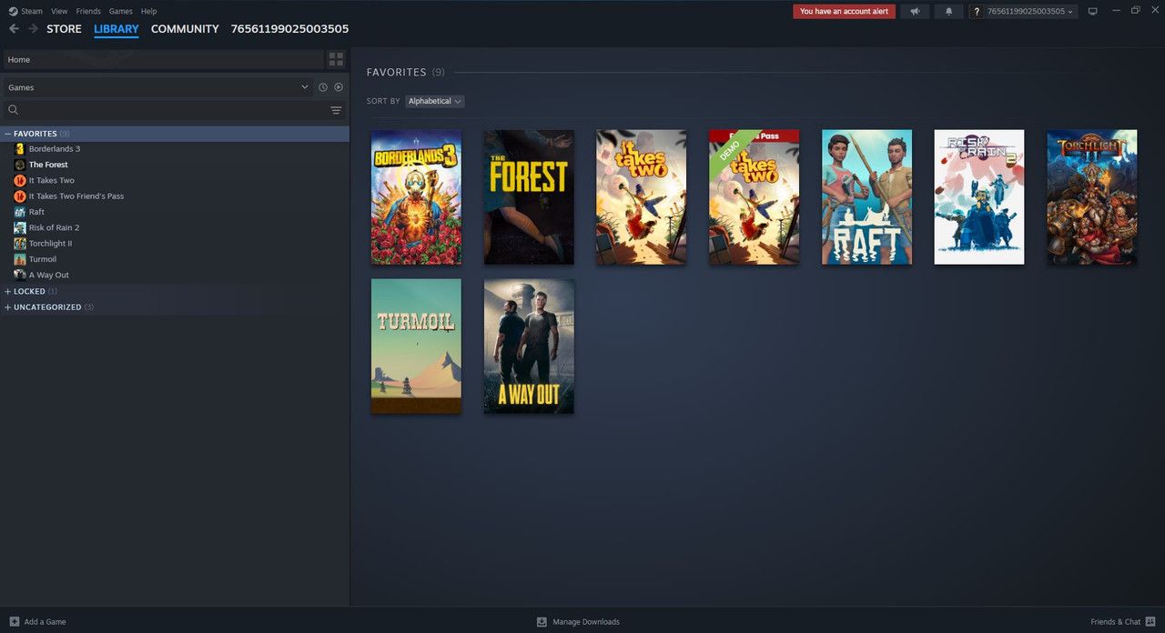Click the It Takes Two sidebar icon
The height and width of the screenshot is (633, 1165).
tap(20, 180)
